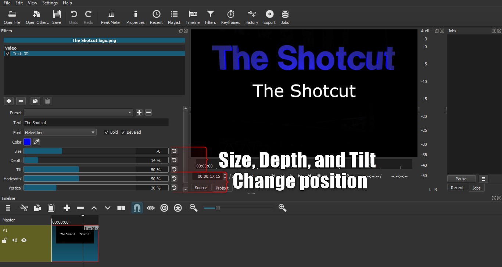
Task: Adjust the Horizontal slider
Action: point(96,178)
